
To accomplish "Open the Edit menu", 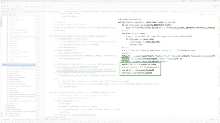I will pyautogui.click(x=16, y=1).
